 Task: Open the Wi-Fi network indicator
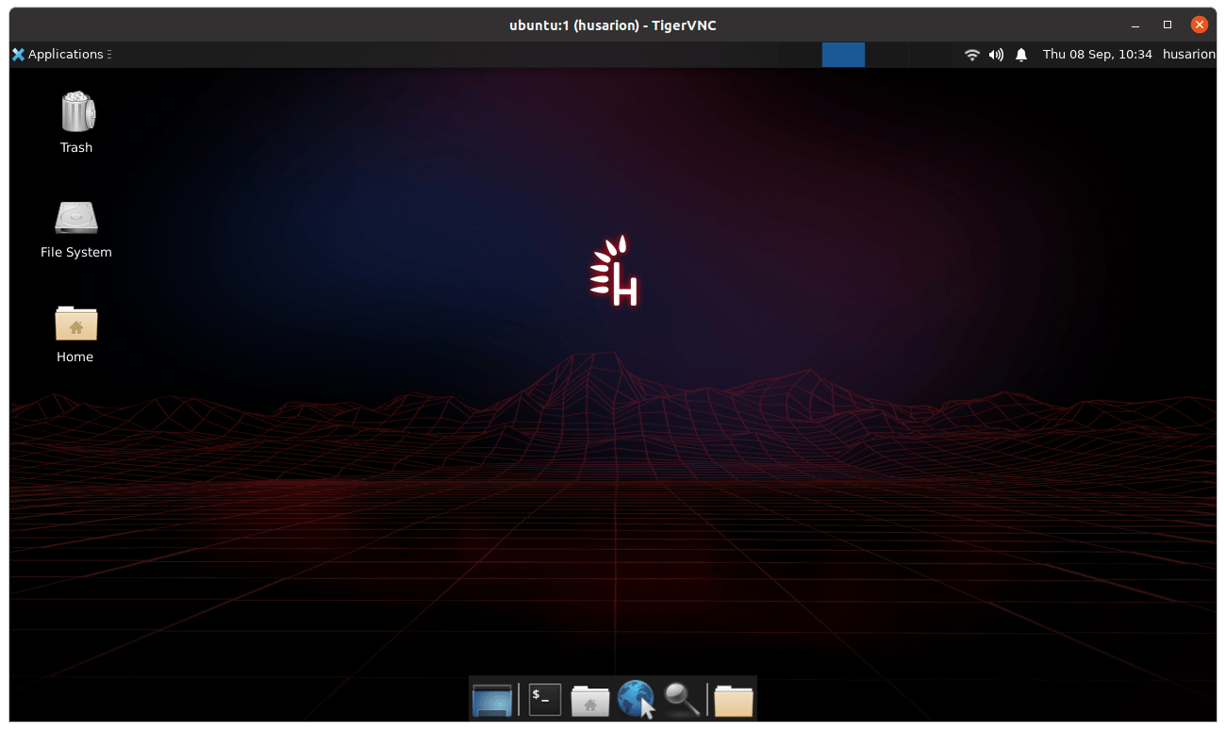(972, 55)
